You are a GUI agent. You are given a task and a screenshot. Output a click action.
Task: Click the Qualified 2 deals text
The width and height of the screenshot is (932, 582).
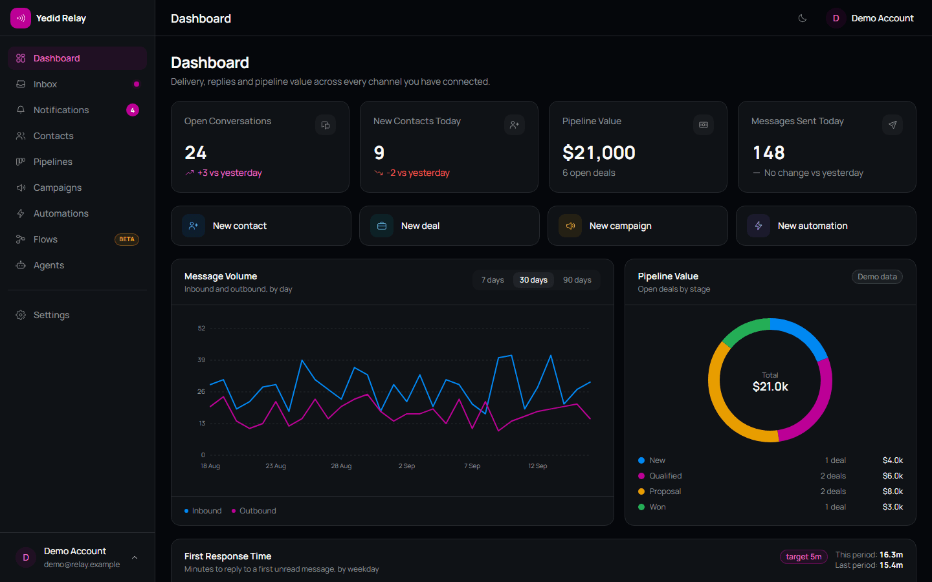[833, 476]
